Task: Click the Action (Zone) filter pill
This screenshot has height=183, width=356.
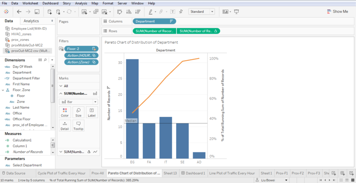Action: (x=81, y=62)
